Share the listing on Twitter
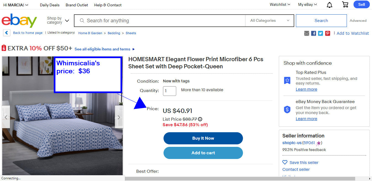This screenshot has height=181, width=372. click(x=320, y=33)
